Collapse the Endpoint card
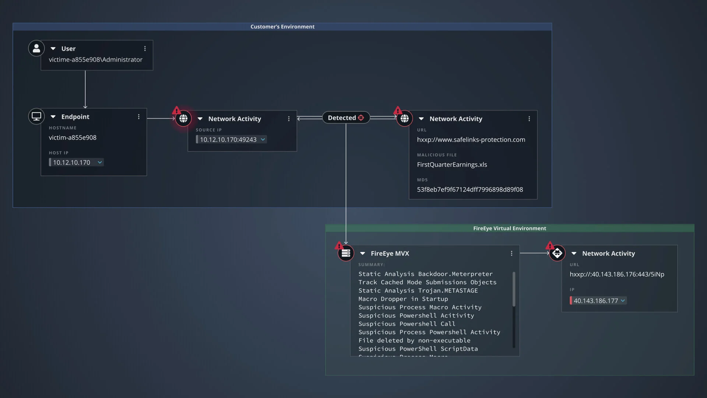Image resolution: width=707 pixels, height=398 pixels. [x=53, y=117]
